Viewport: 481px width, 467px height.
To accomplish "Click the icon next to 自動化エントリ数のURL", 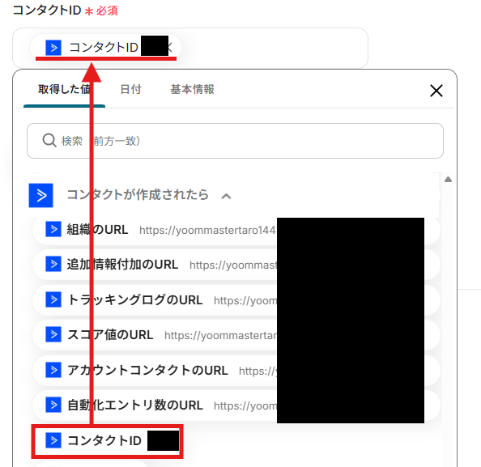I will 53,405.
